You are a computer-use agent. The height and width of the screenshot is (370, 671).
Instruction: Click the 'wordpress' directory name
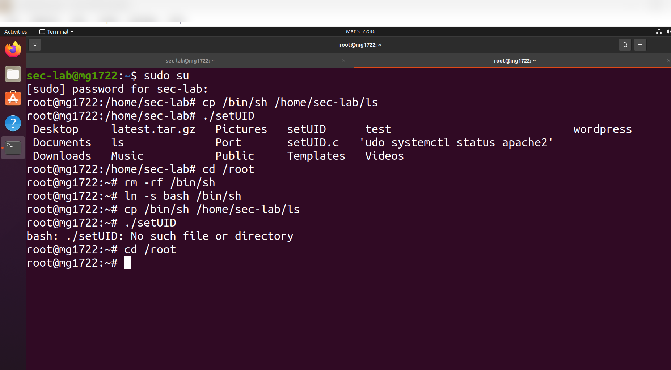603,129
